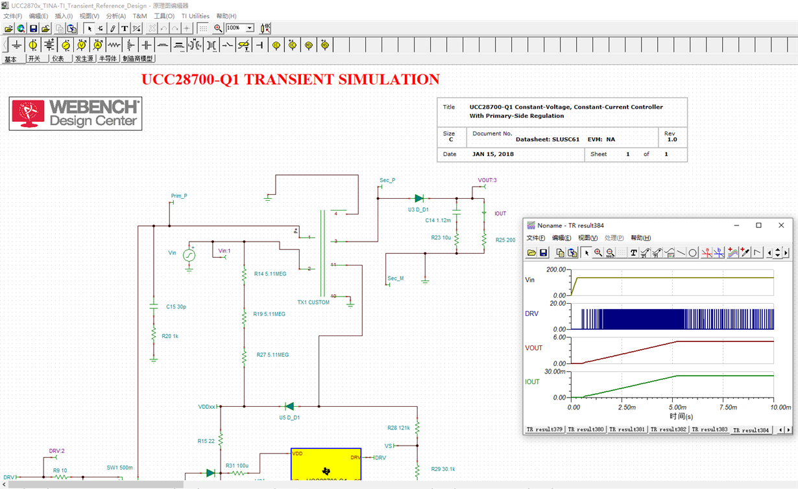Click the yellow UCC28700 IC block
The width and height of the screenshot is (798, 489).
coord(326,464)
